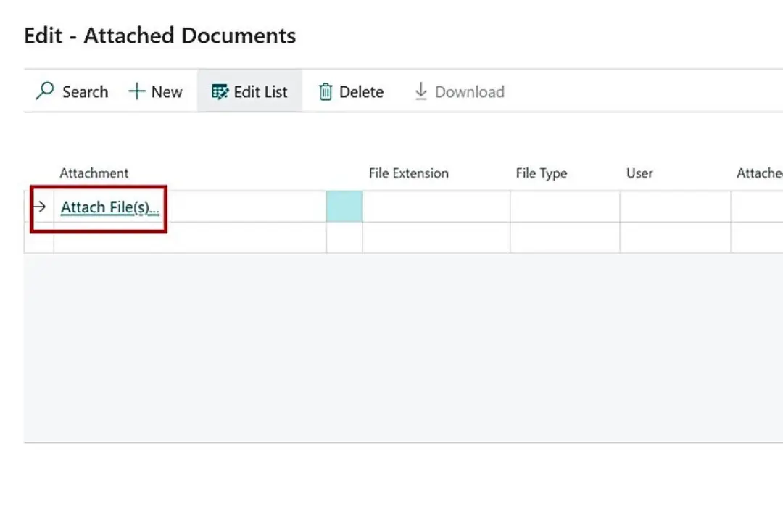Click the Delete trash can icon

point(326,91)
